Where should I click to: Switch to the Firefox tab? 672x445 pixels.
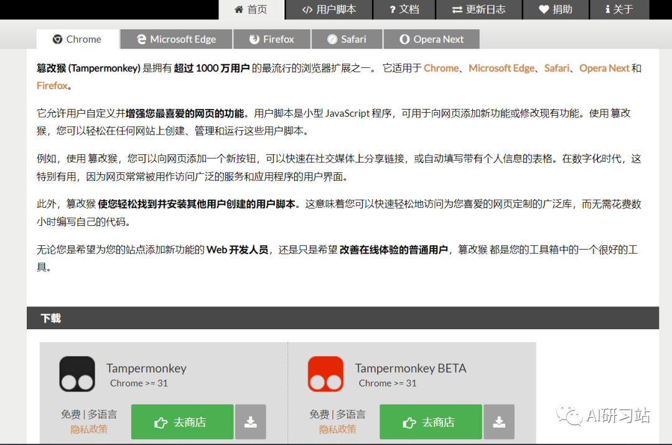click(272, 39)
